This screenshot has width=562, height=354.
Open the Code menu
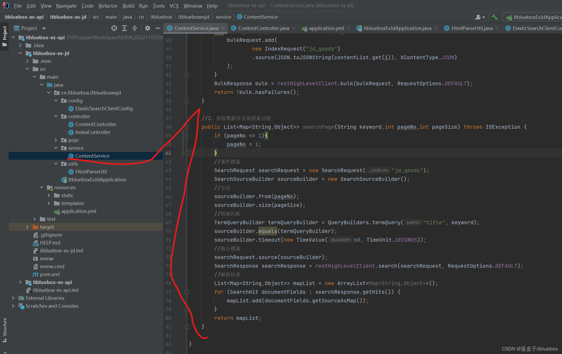pos(88,6)
